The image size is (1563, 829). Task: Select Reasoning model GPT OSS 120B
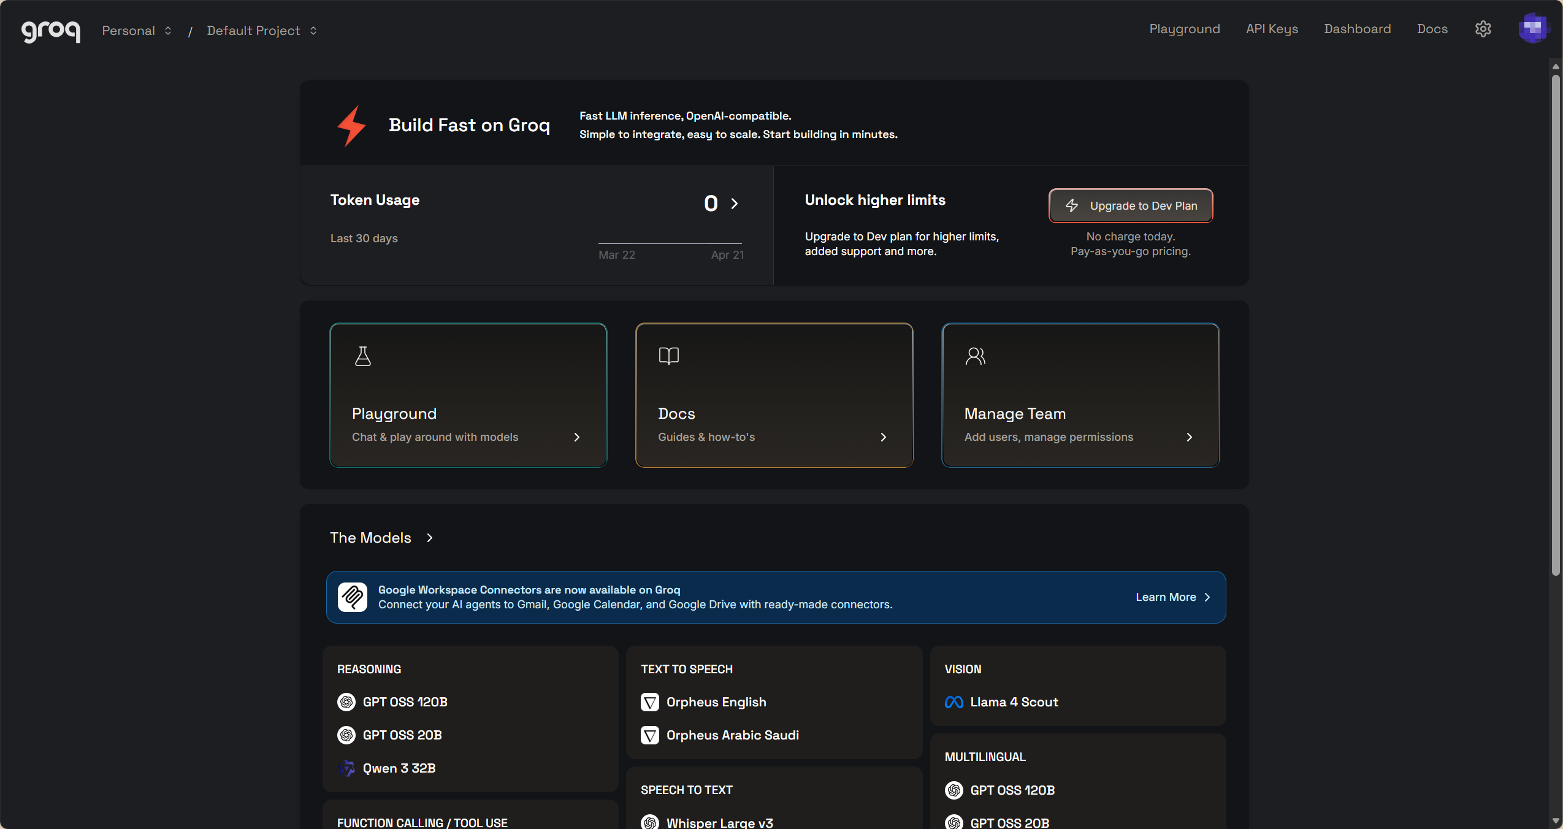click(x=405, y=702)
